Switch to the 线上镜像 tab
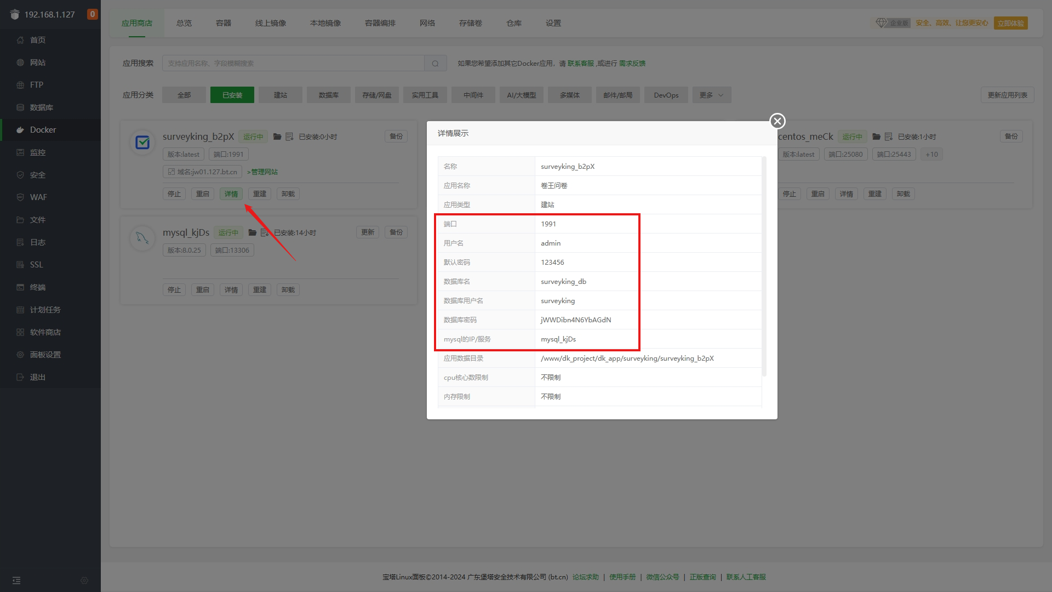This screenshot has height=592, width=1052. (271, 23)
